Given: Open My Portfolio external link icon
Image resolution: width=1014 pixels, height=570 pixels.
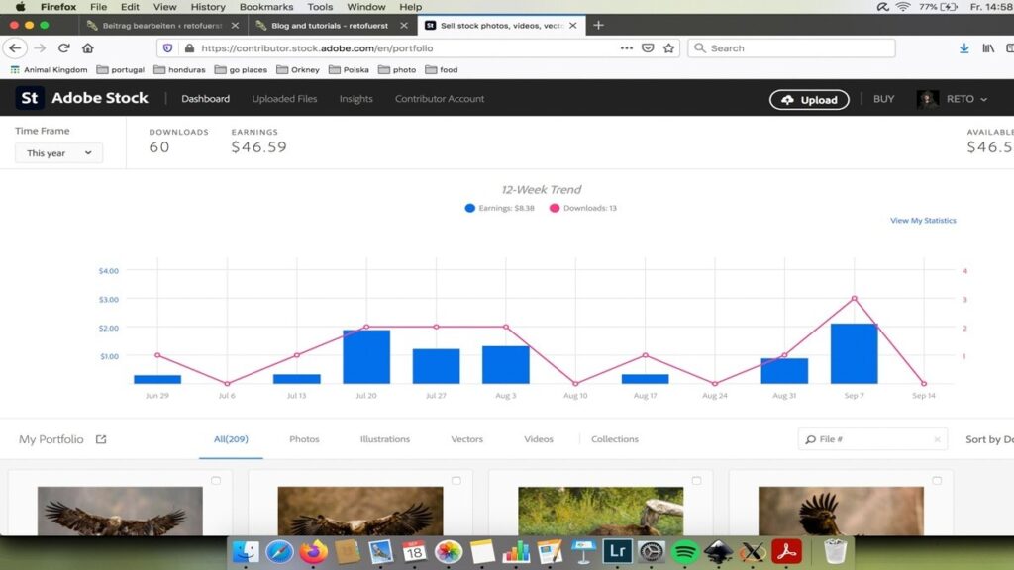Looking at the screenshot, I should point(101,439).
